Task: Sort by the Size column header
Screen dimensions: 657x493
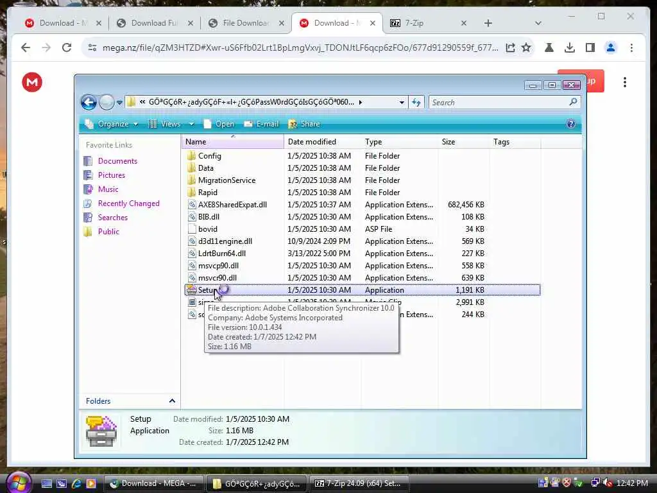Action: click(463, 142)
